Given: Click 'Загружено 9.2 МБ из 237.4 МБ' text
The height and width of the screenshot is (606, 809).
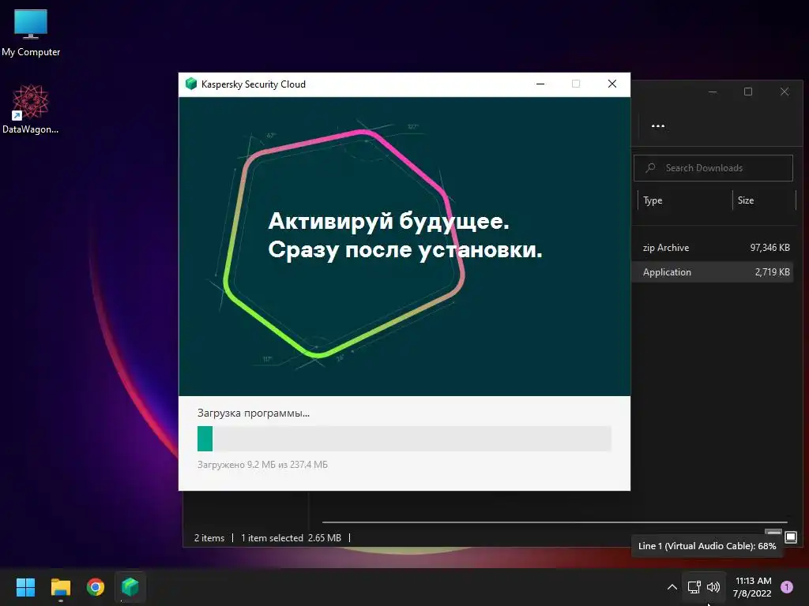Looking at the screenshot, I should [x=262, y=465].
